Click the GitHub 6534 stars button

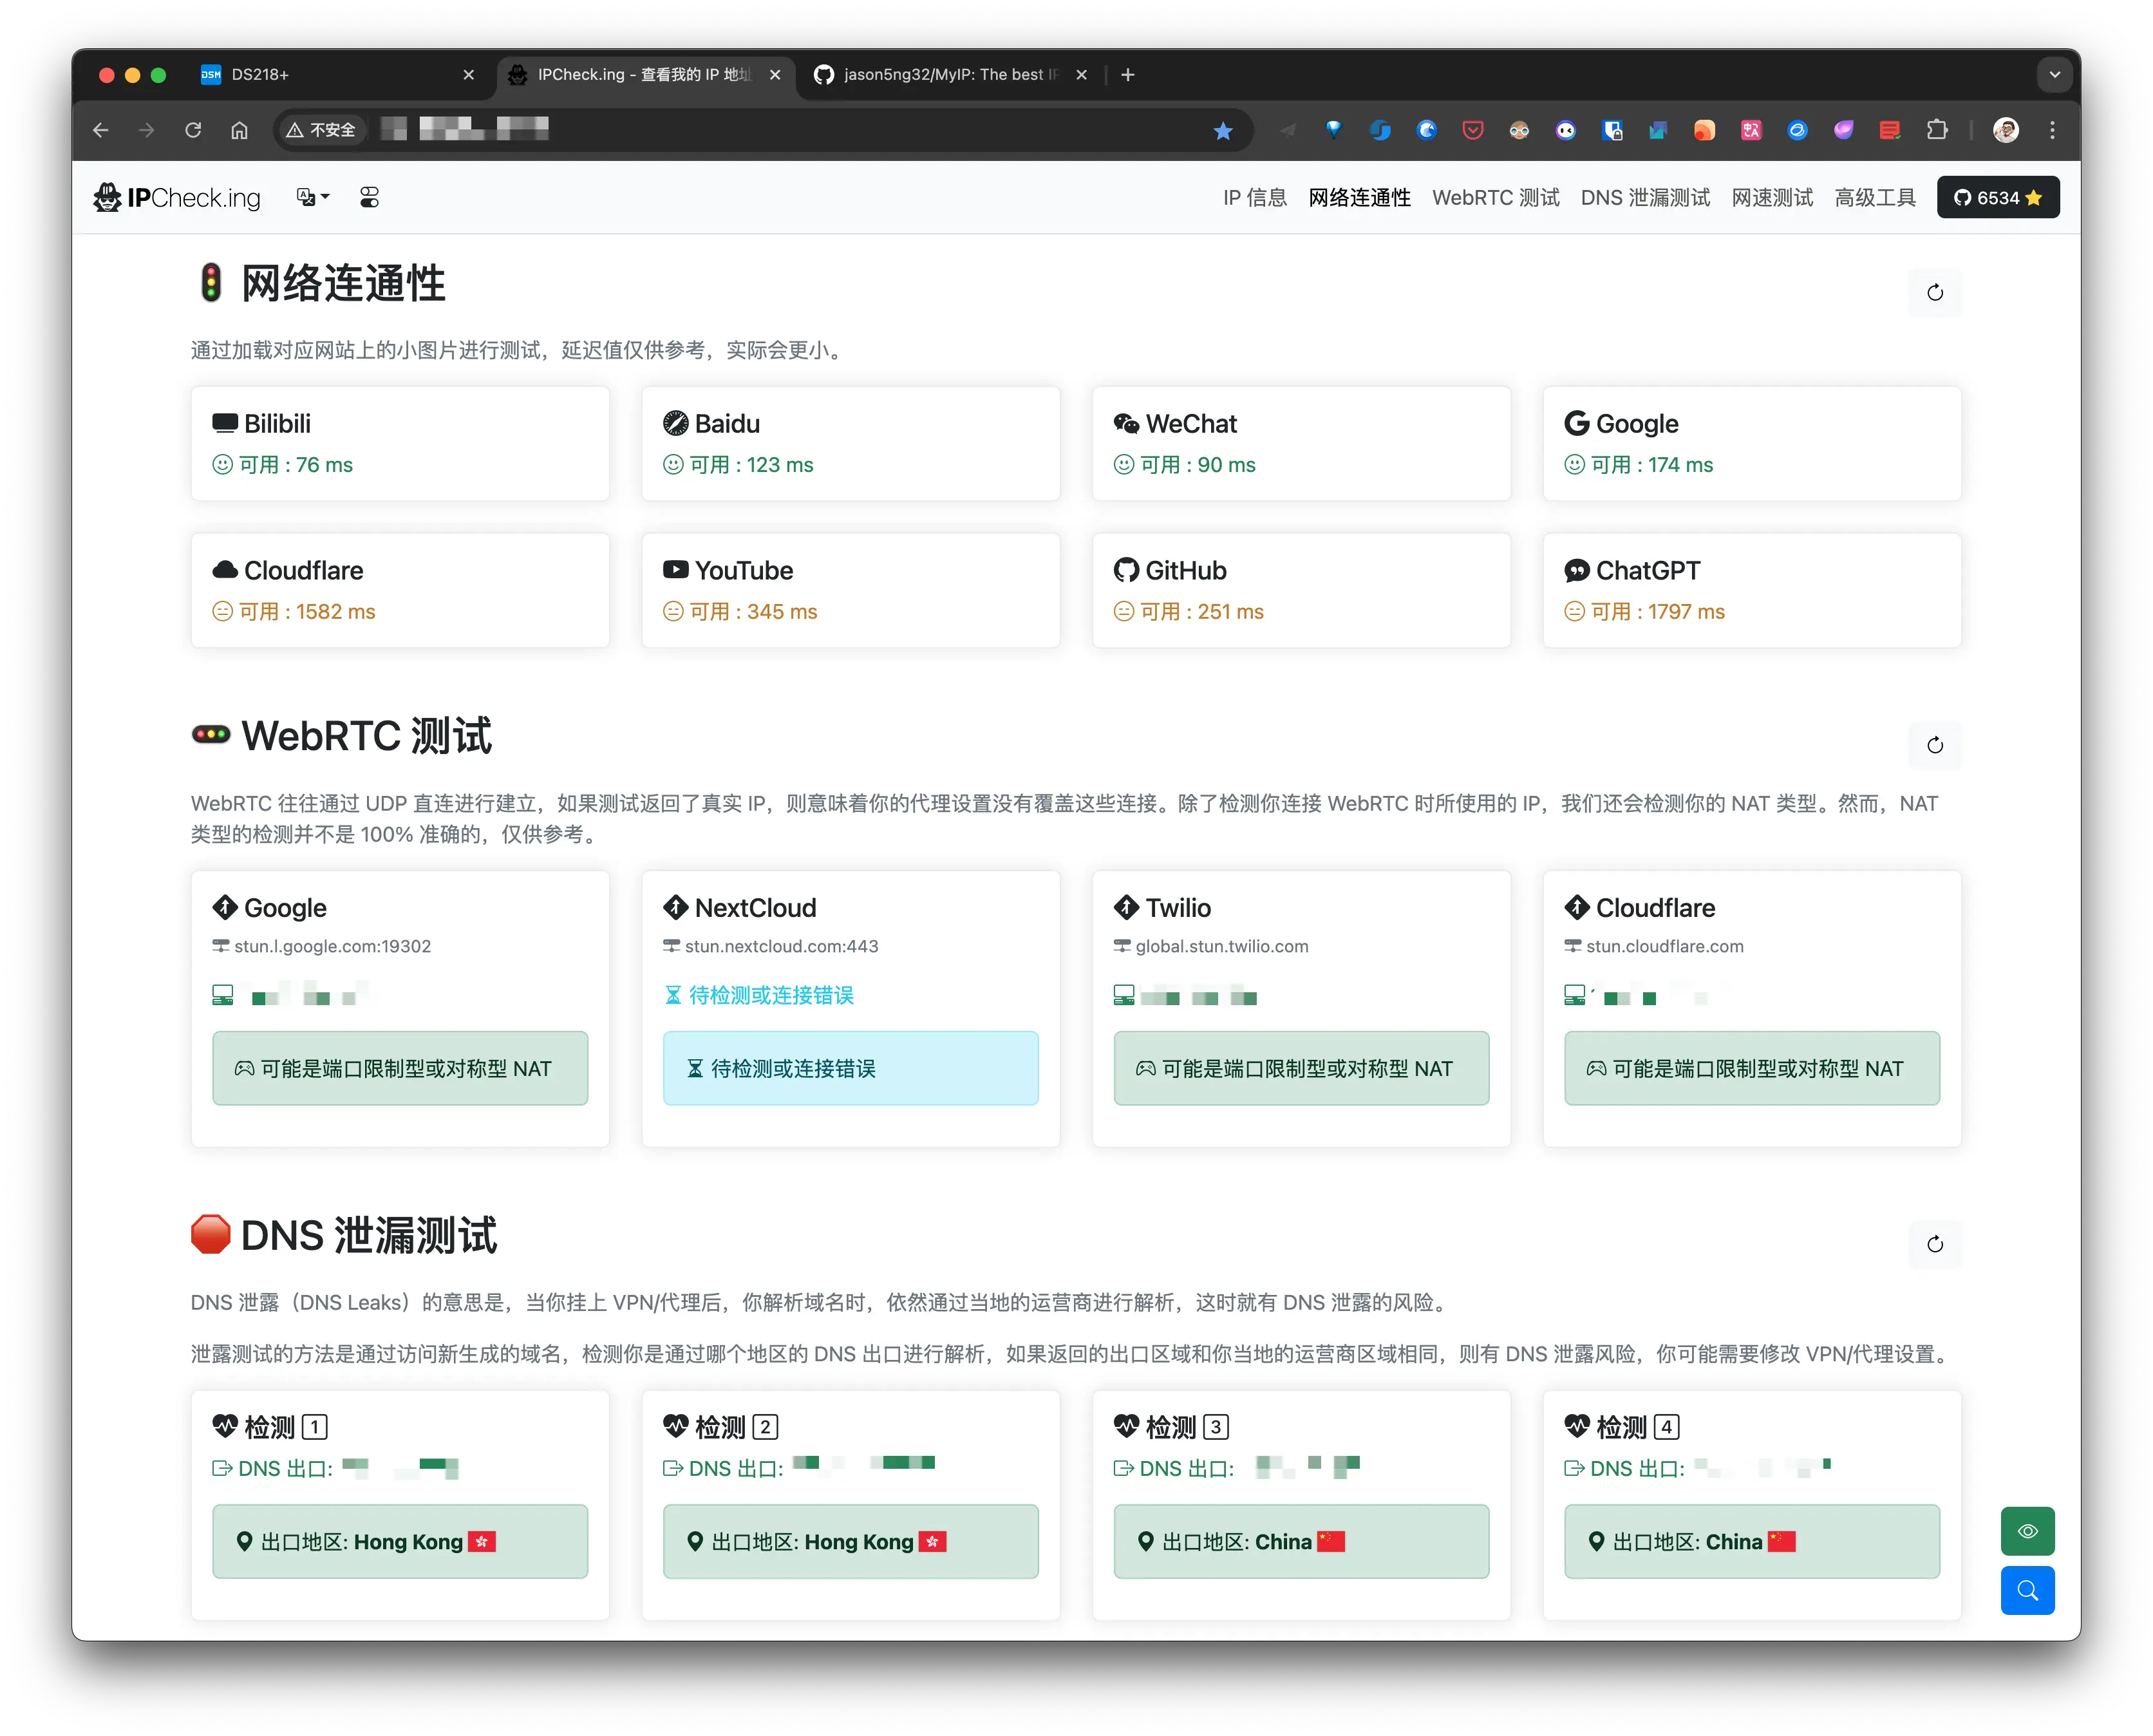click(x=1997, y=198)
